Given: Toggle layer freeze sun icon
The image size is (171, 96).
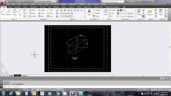Looking at the screenshot, I should pyautogui.click(x=64, y=16).
